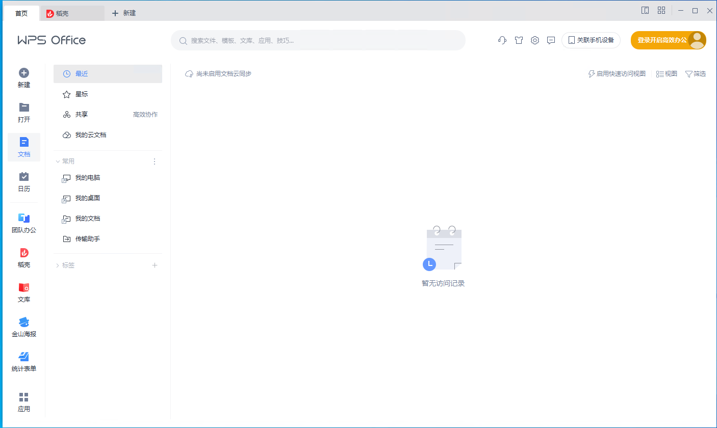Maximize the WPS window

(695, 10)
